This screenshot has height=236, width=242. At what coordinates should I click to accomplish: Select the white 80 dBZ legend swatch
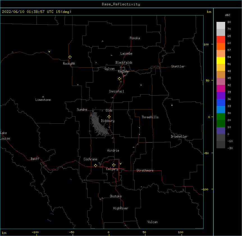coord(221,26)
